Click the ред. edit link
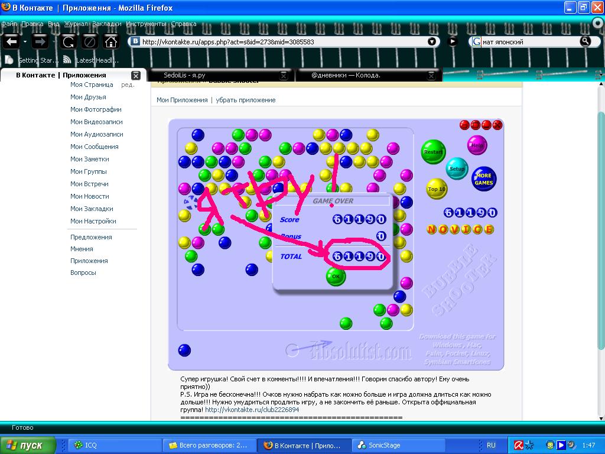Viewport: 605px width, 454px height. pos(128,85)
